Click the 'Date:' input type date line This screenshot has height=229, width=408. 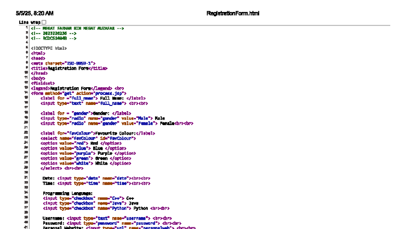97,178
